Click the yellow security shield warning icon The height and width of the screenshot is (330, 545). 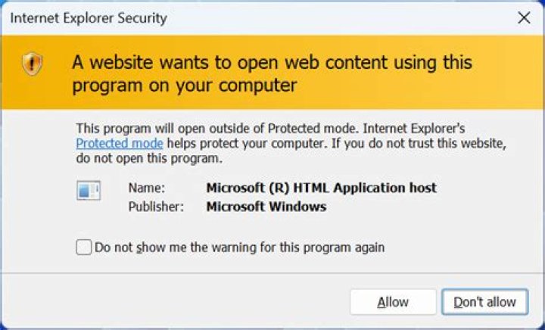(x=33, y=64)
